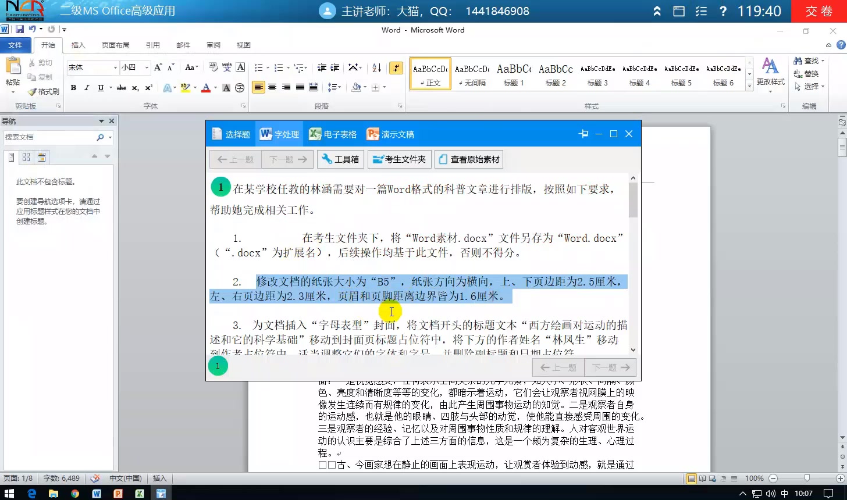This screenshot has height=500, width=847.
Task: Align text right
Action: [x=286, y=88]
